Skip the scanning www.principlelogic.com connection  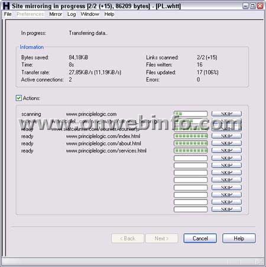226,113
